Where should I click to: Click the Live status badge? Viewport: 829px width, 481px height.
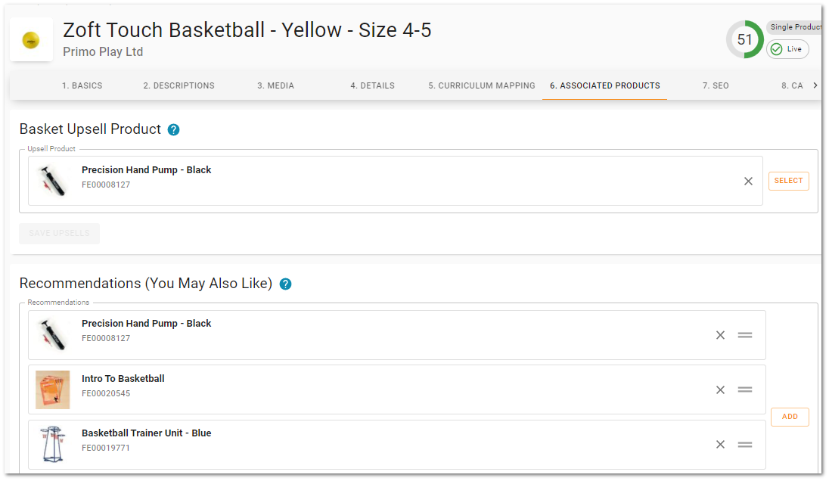[x=787, y=49]
